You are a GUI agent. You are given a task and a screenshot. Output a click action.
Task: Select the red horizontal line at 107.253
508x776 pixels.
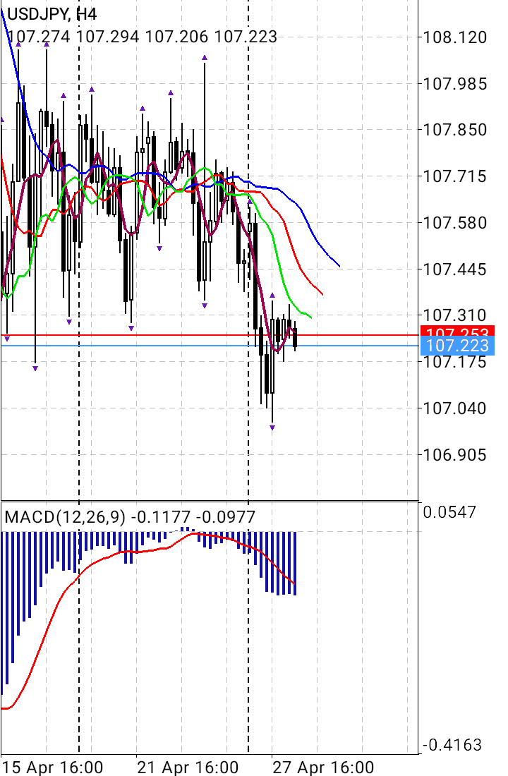[210, 335]
